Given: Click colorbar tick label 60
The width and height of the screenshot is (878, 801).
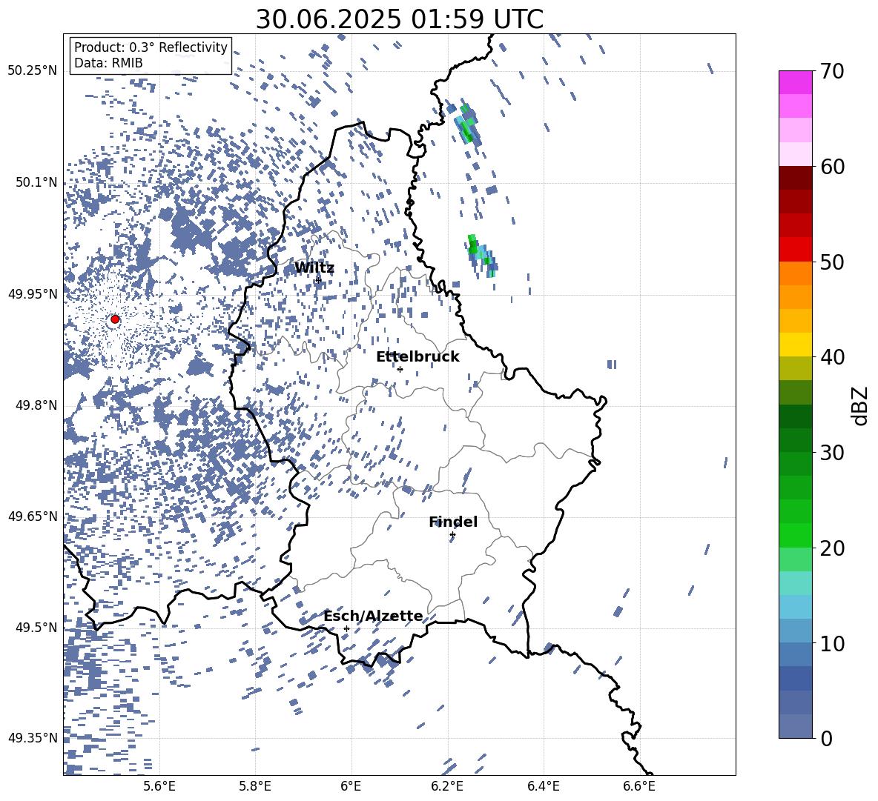Looking at the screenshot, I should (x=832, y=167).
